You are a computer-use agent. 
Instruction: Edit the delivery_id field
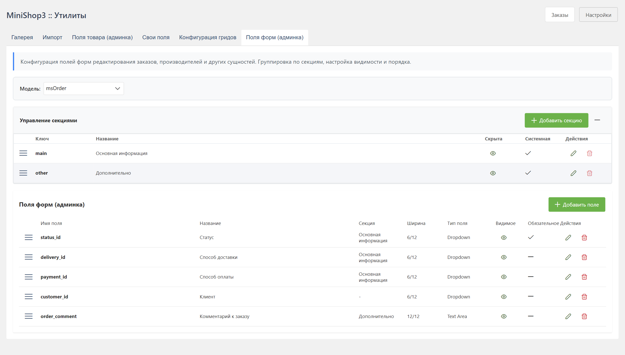click(568, 257)
